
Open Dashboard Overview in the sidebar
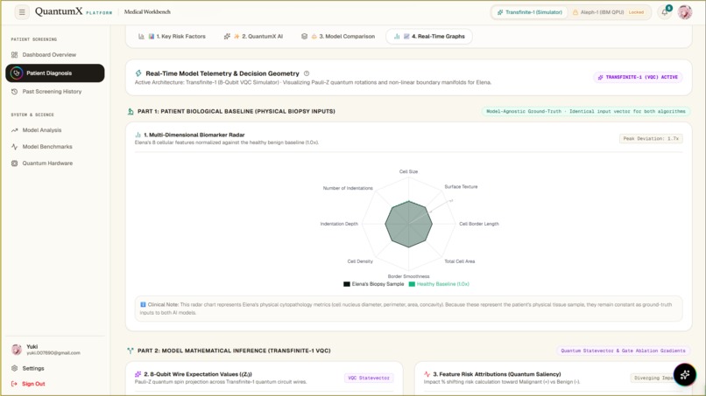coord(55,55)
